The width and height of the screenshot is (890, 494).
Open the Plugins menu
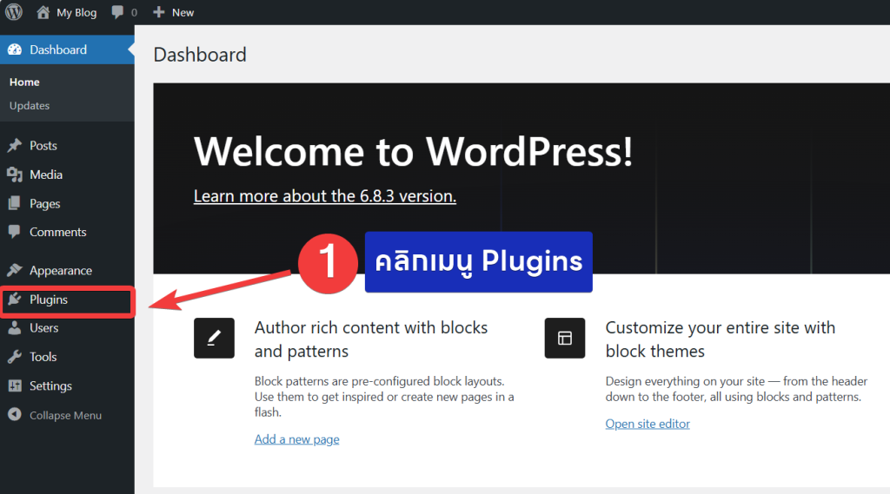point(49,300)
